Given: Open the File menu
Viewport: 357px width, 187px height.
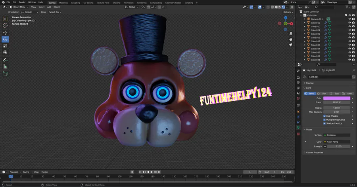Looking at the screenshot, I should (8, 2).
